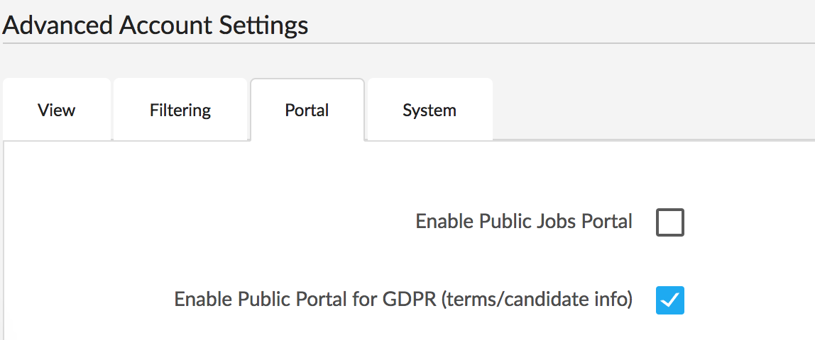The height and width of the screenshot is (340, 815).
Task: Click the "Enable Public Jobs Portal" label
Action: click(x=524, y=222)
